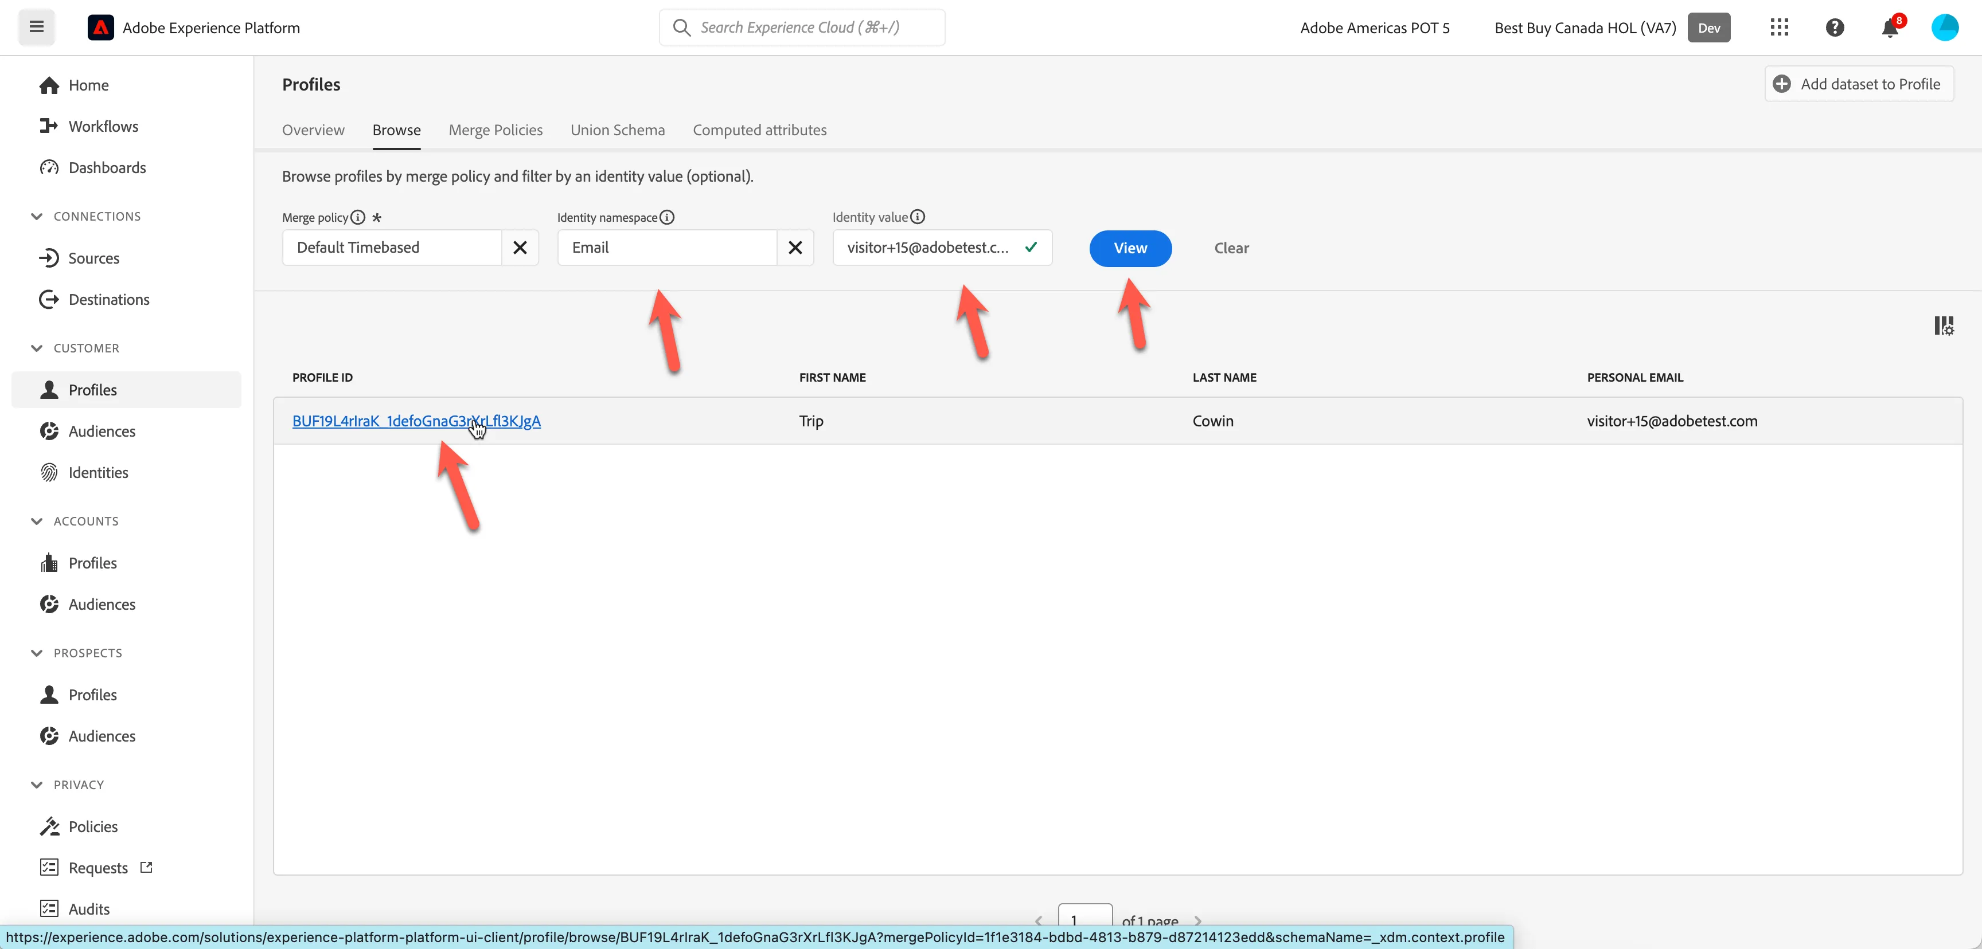Click the blue View button
Image resolution: width=1982 pixels, height=949 pixels.
[x=1130, y=248]
